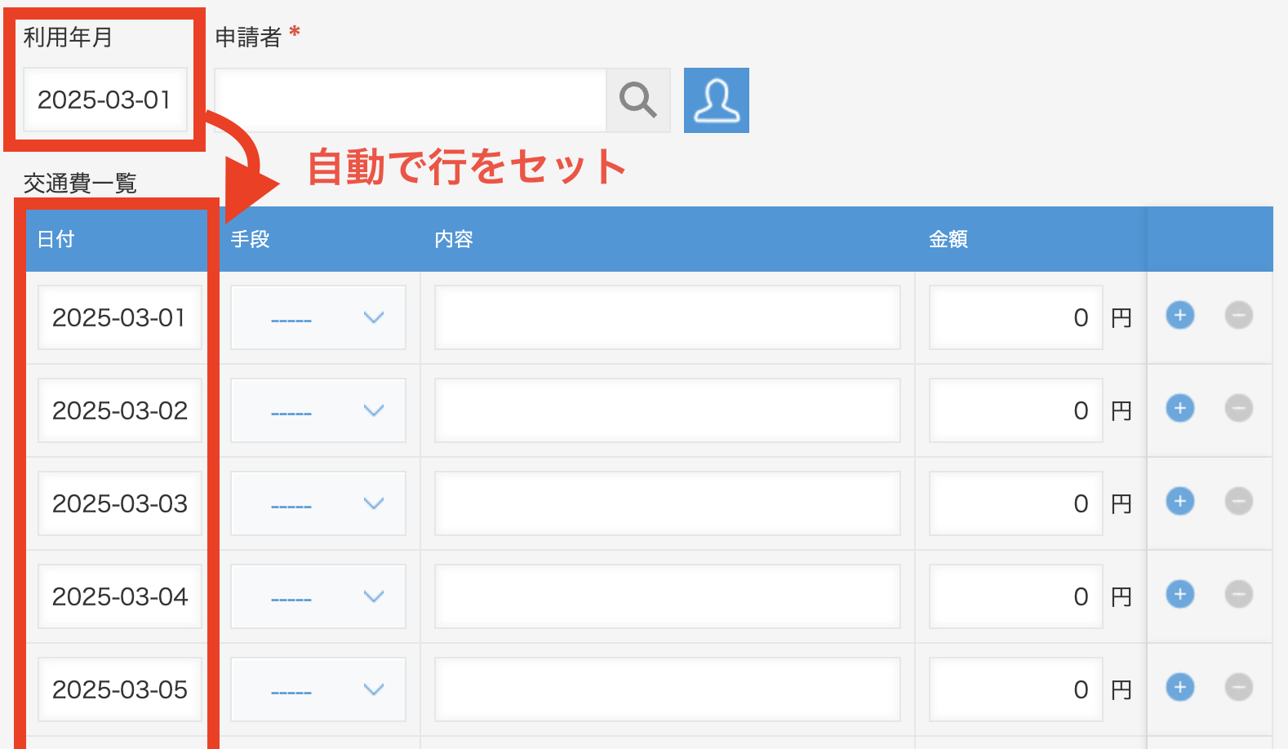The height and width of the screenshot is (749, 1288).
Task: Click 金額 field in 2025-03-02 row
Action: 1016,410
